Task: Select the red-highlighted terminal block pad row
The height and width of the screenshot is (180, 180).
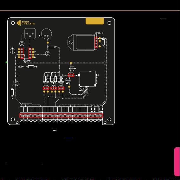Action: coord(61,116)
